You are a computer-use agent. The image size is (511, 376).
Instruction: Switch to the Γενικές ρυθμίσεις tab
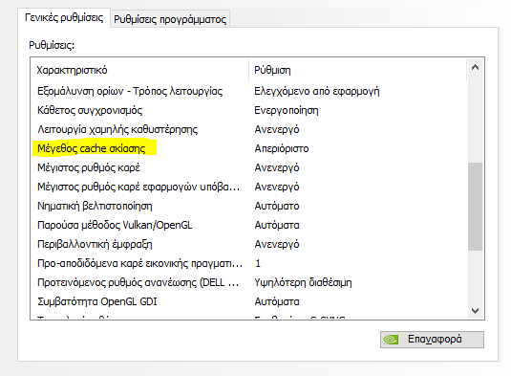64,17
